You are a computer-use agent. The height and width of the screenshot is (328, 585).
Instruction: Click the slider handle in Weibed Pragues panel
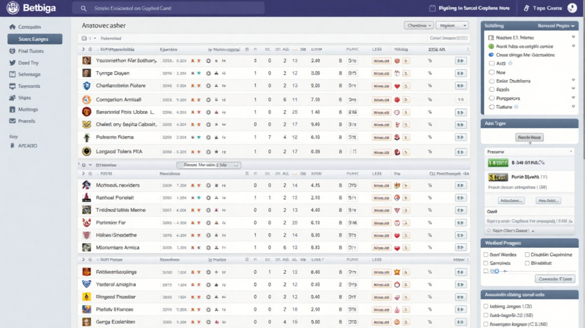coord(497,271)
